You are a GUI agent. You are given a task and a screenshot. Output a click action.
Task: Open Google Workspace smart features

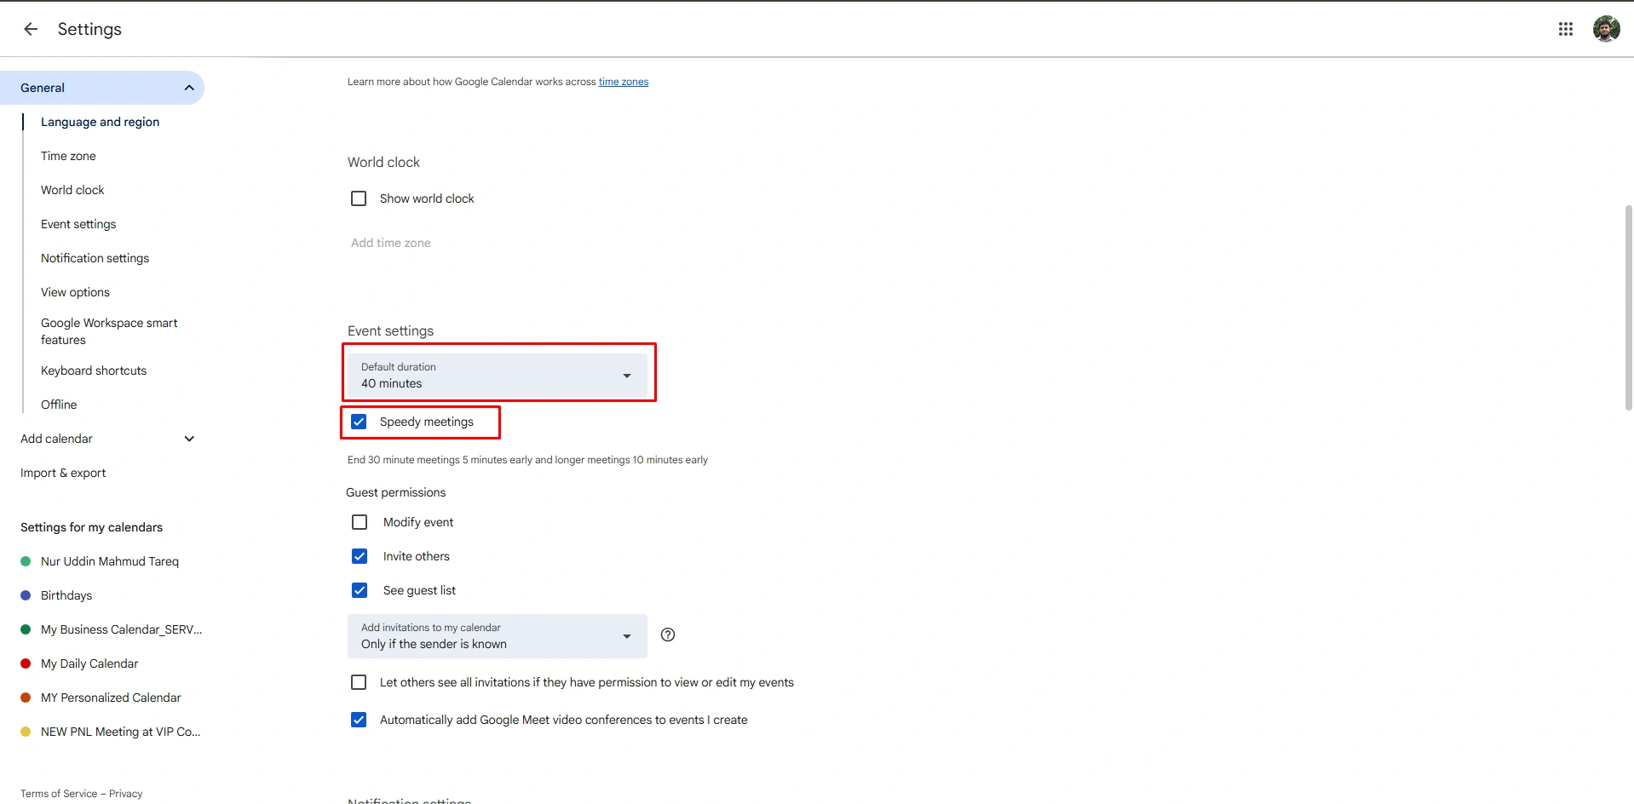pyautogui.click(x=109, y=331)
